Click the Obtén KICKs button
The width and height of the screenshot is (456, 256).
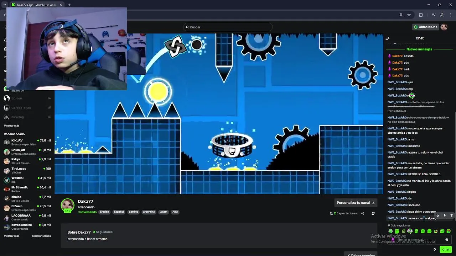click(x=425, y=27)
